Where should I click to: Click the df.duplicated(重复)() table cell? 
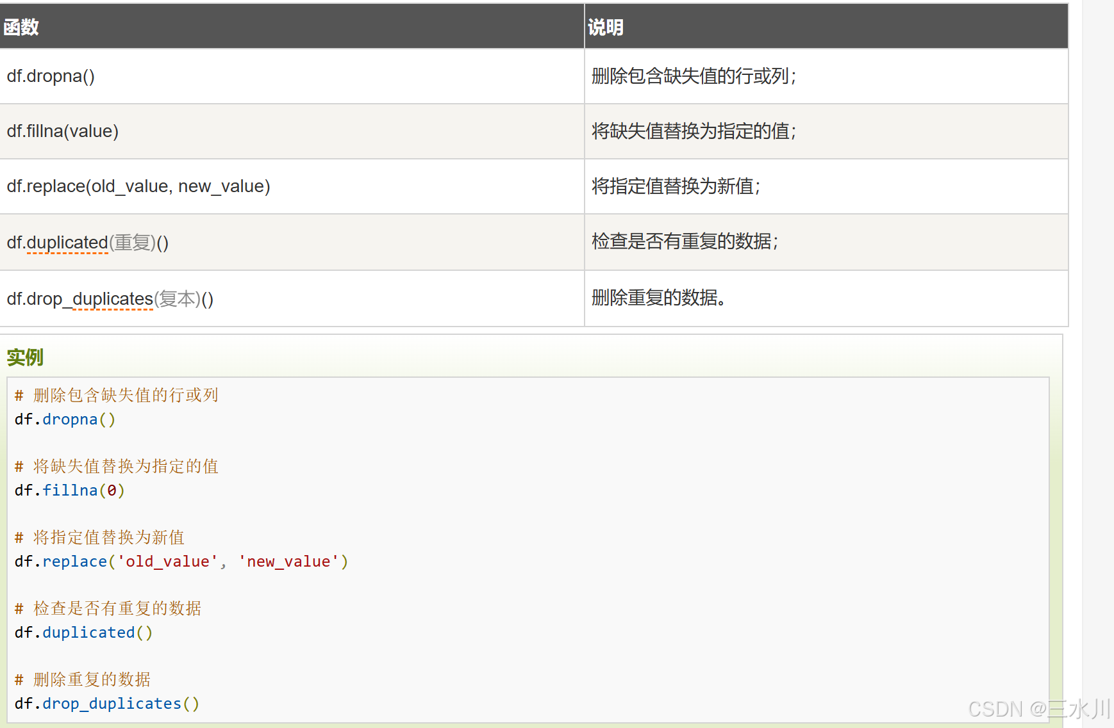pyautogui.click(x=292, y=242)
